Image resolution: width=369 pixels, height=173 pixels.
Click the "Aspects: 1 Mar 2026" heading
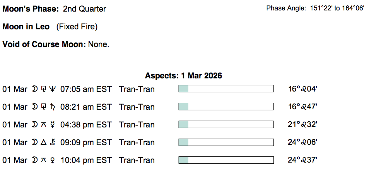click(183, 76)
